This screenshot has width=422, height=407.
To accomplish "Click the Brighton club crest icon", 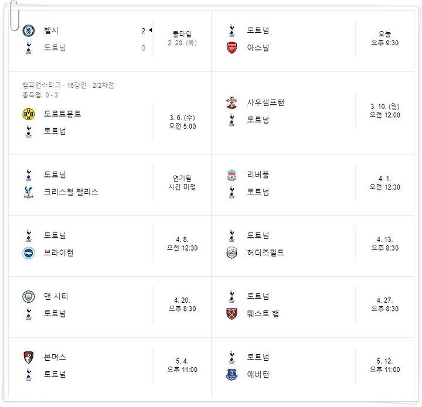I will click(x=29, y=253).
